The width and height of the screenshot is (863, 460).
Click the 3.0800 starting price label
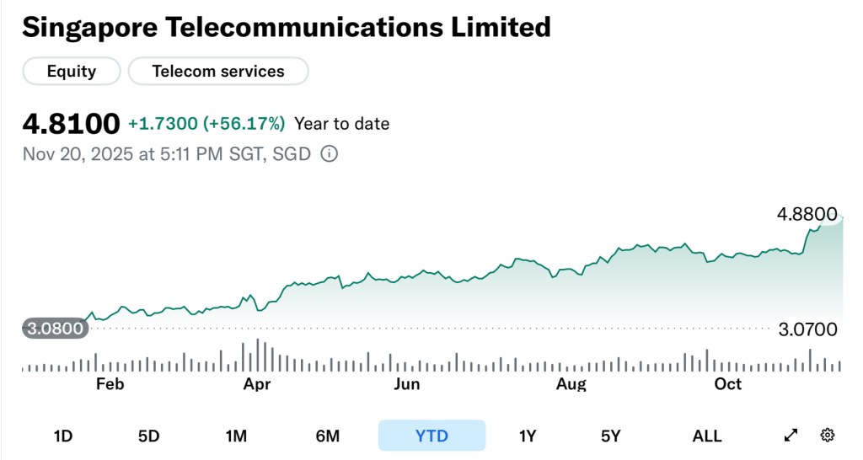point(55,329)
